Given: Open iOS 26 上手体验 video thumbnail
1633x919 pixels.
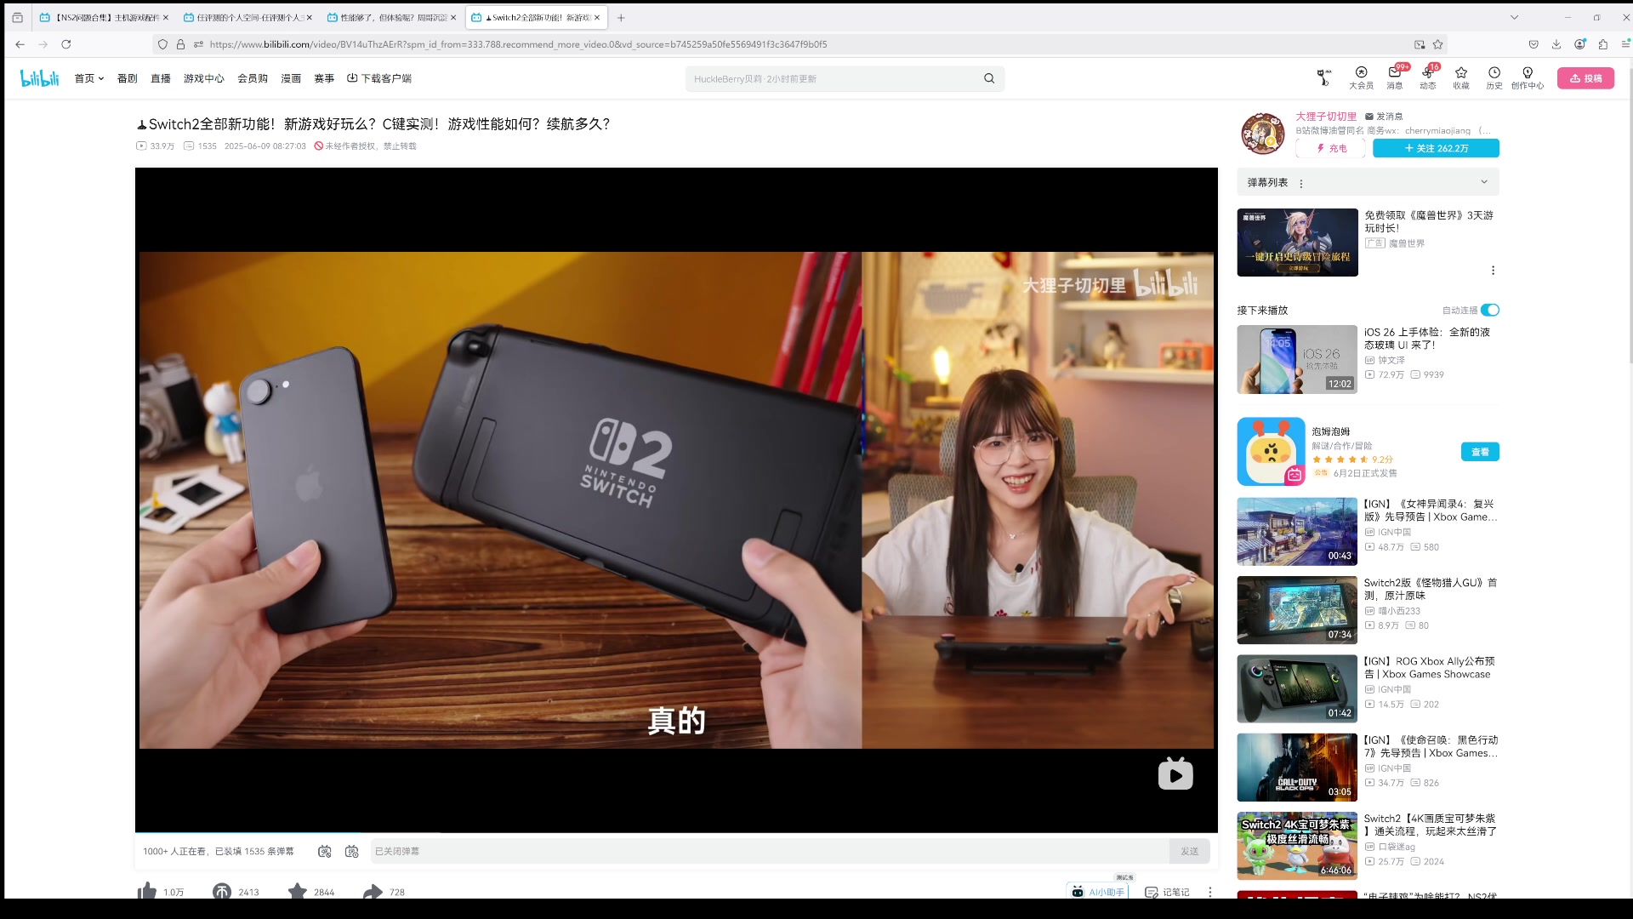Looking at the screenshot, I should pos(1297,359).
